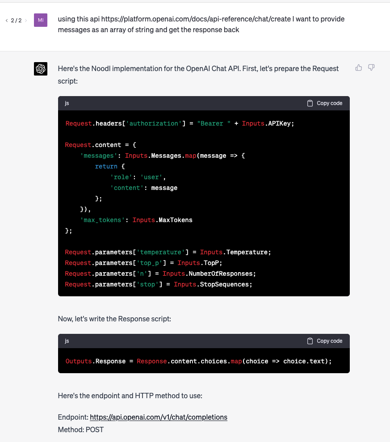Click the js label on Response code block

point(67,341)
